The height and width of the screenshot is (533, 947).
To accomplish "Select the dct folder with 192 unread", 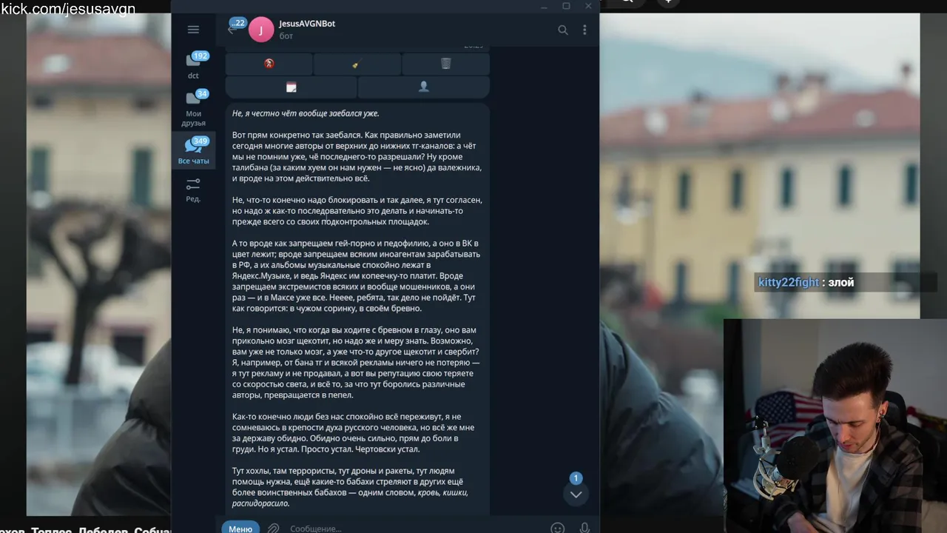I will tap(193, 65).
